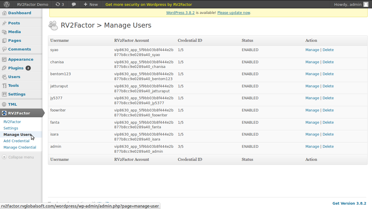Click the Appearance icon in the sidebar
372x209 pixels.
point(4,59)
